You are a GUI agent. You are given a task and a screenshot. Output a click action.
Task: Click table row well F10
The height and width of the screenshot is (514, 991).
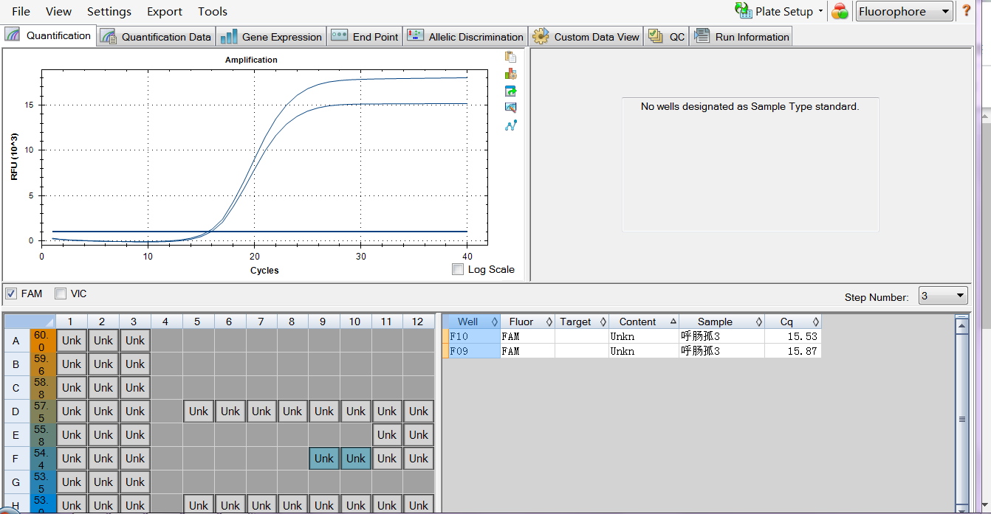click(631, 336)
